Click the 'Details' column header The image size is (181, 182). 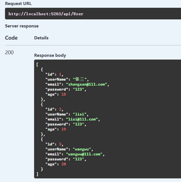pyautogui.click(x=41, y=38)
